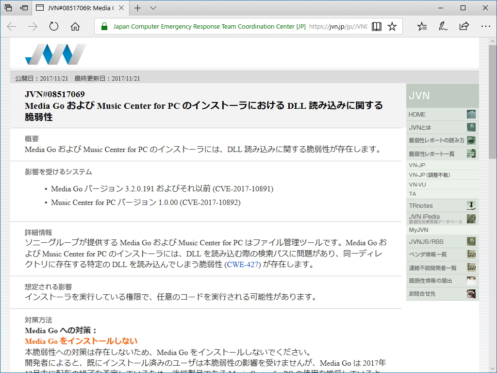
Task: Open お問合せ先 sidebar item
Action: 442,294
